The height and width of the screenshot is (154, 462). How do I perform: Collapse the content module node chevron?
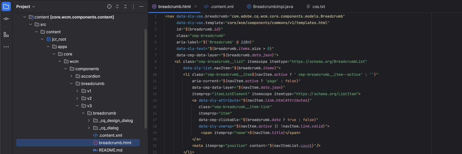(x=25, y=17)
